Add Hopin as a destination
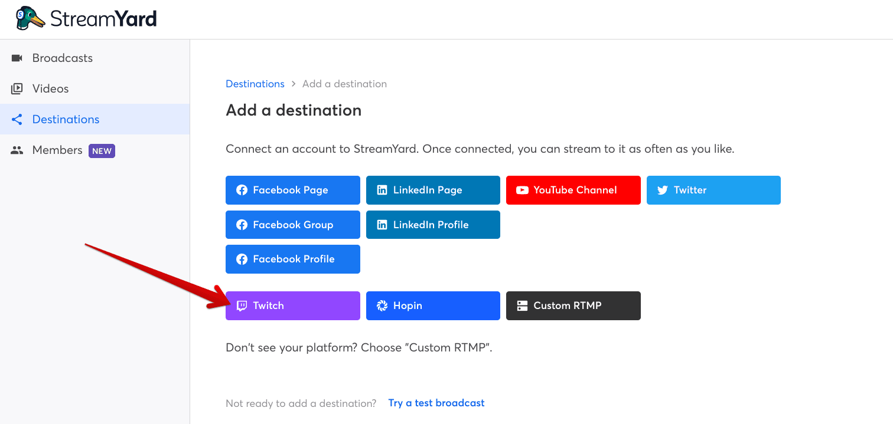This screenshot has width=893, height=424. [x=433, y=305]
